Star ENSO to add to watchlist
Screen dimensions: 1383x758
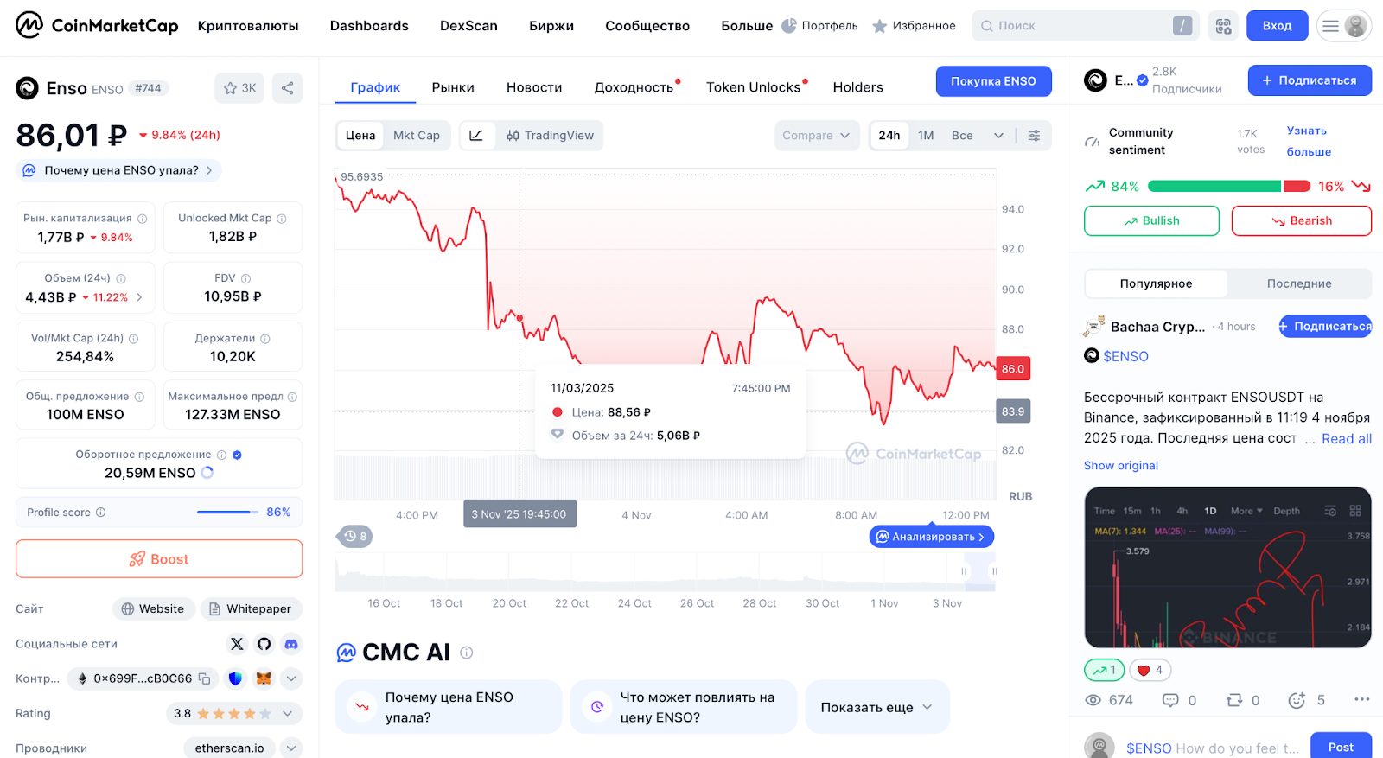230,87
